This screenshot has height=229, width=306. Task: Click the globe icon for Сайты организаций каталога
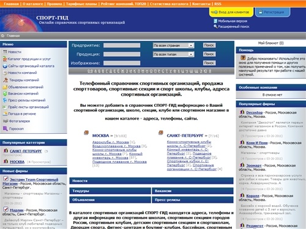pos(5,66)
